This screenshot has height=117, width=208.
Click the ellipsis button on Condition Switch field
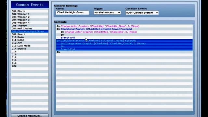[x=157, y=13]
